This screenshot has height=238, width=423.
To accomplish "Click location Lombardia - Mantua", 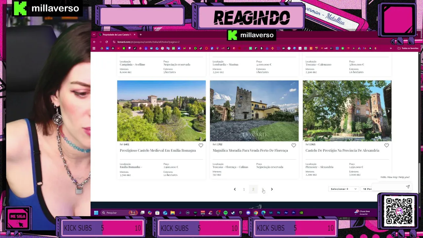I will [225, 64].
